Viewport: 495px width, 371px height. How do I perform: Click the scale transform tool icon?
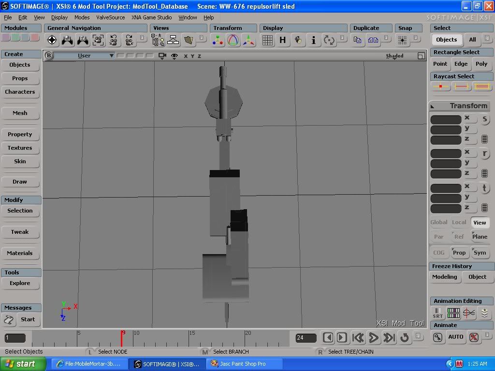pyautogui.click(x=218, y=40)
